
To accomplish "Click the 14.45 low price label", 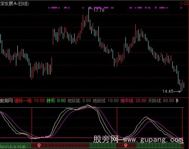I will pyautogui.click(x=168, y=91).
